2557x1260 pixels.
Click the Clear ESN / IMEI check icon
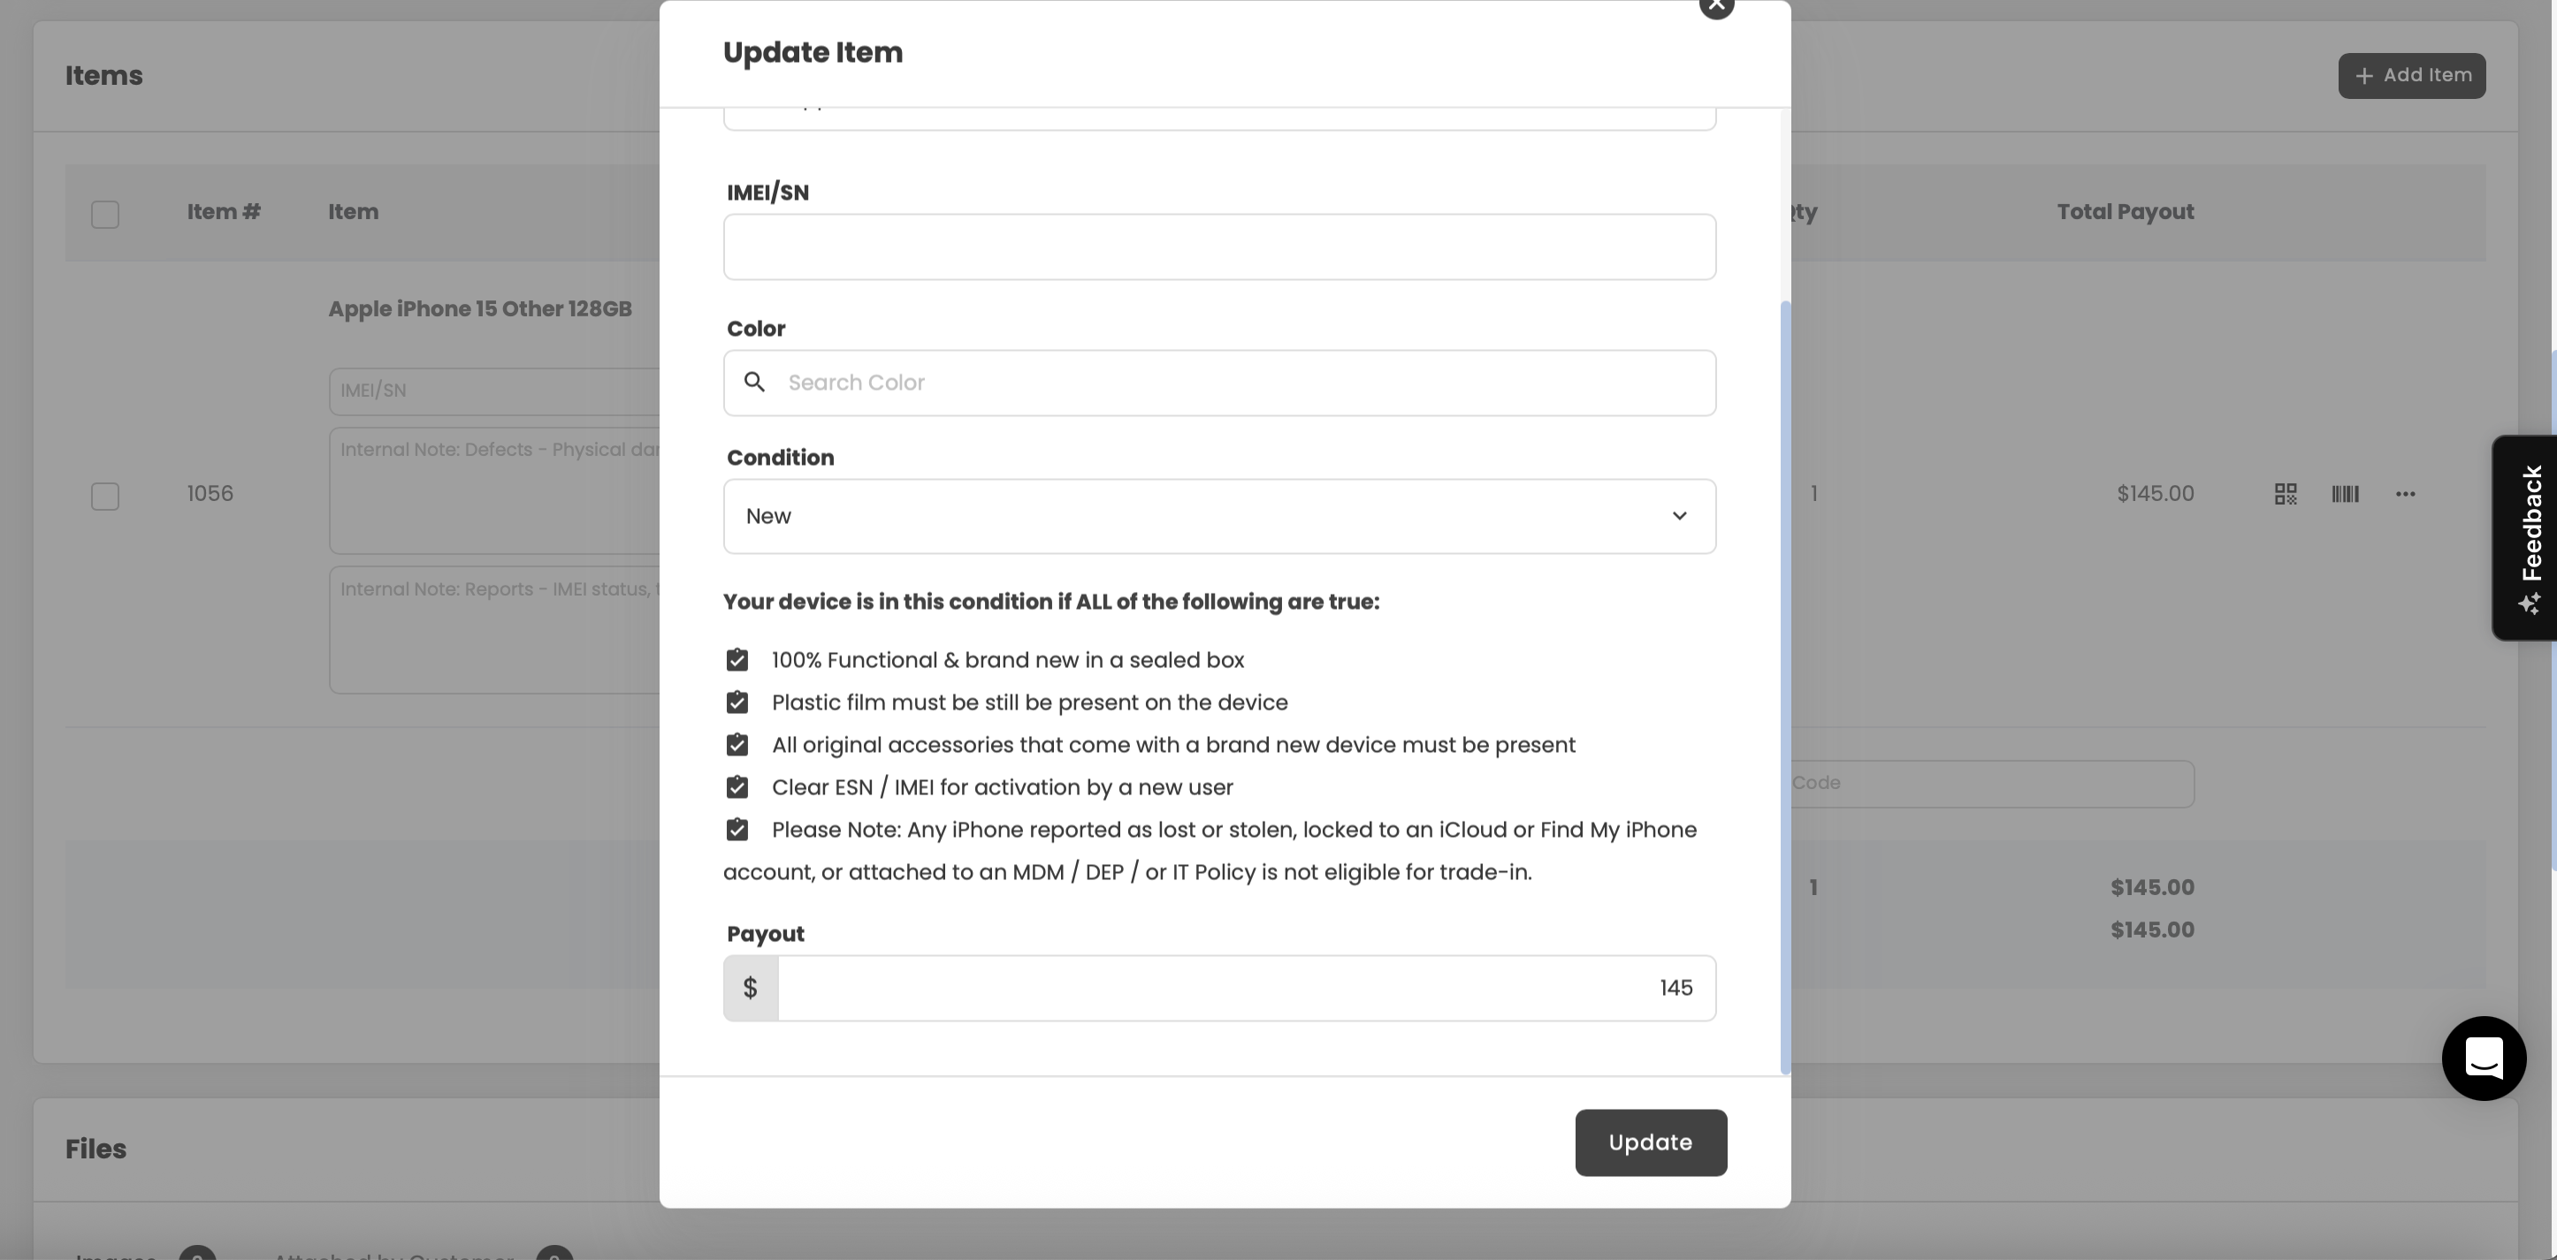coord(737,786)
